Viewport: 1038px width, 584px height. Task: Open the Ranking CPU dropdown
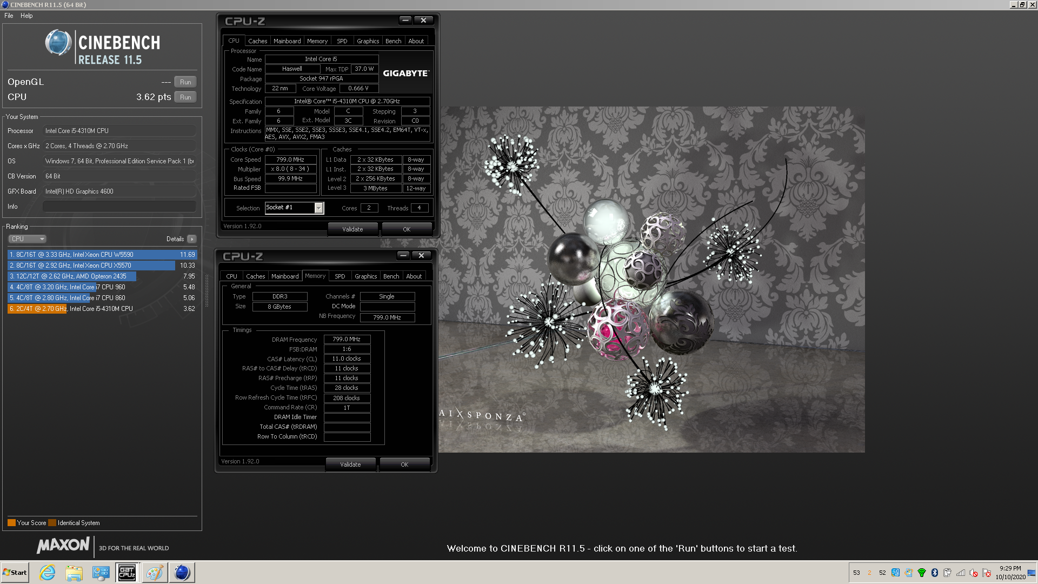pyautogui.click(x=27, y=239)
